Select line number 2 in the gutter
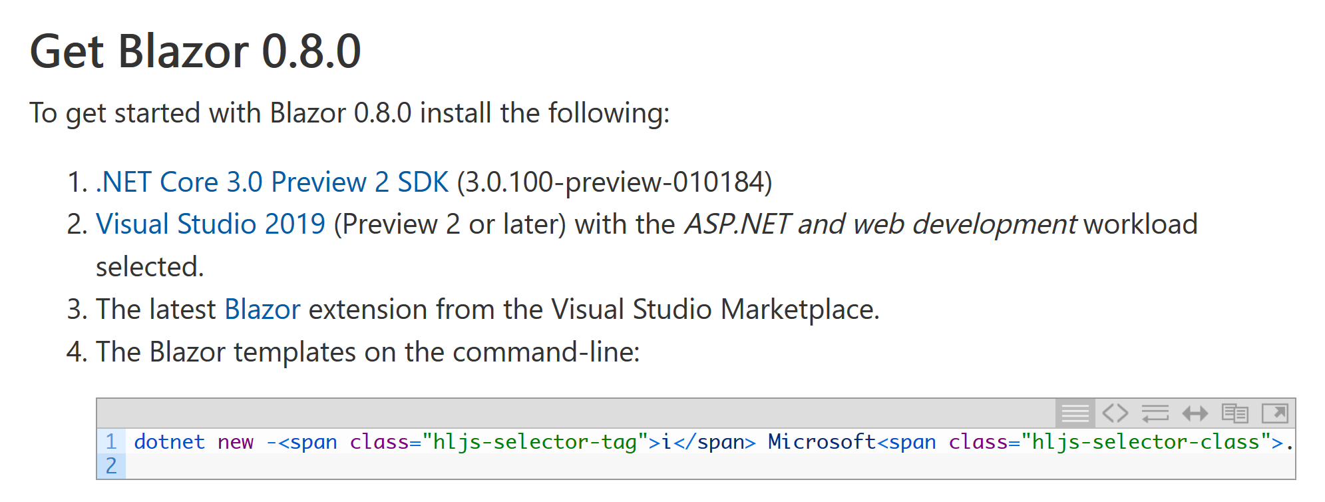 [111, 467]
